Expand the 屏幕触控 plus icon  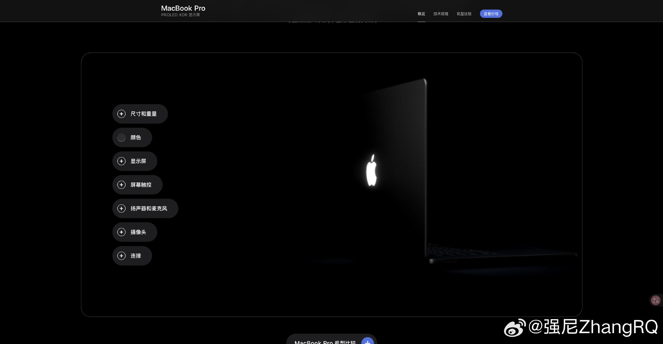point(122,185)
